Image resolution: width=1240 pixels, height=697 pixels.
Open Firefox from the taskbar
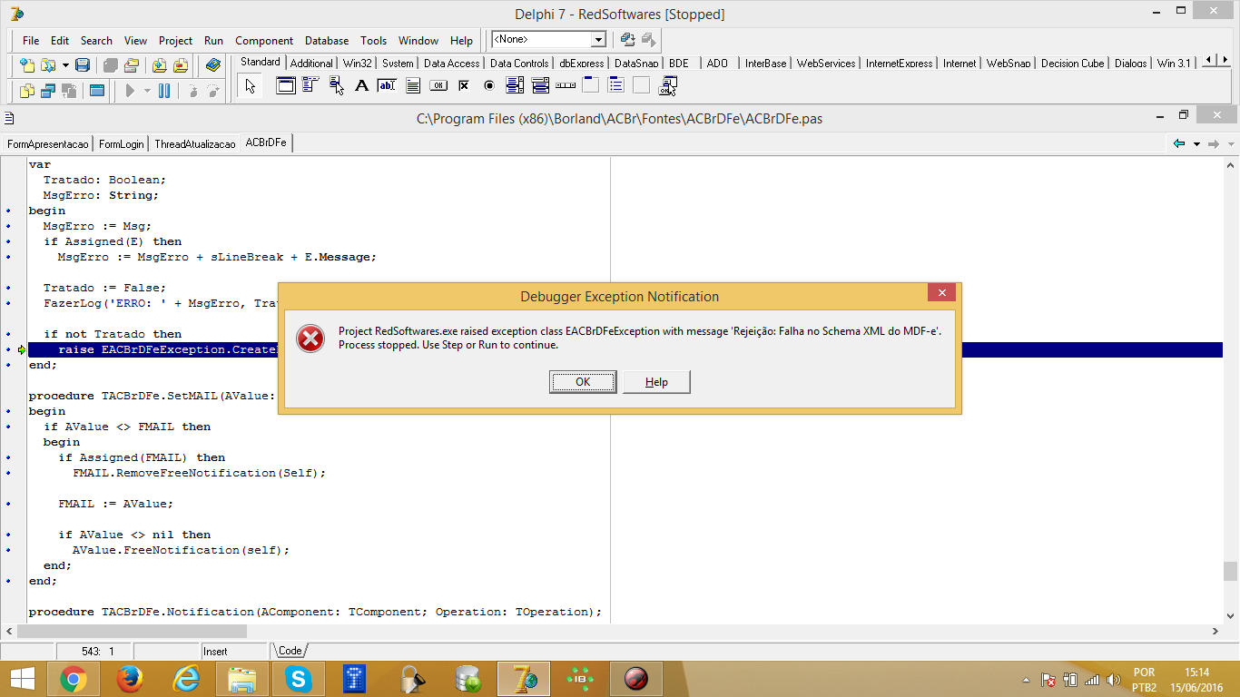(130, 679)
